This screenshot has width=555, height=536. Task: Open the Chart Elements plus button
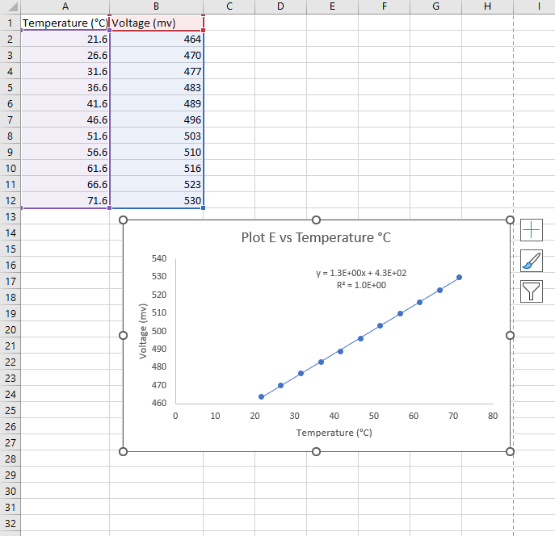click(532, 230)
